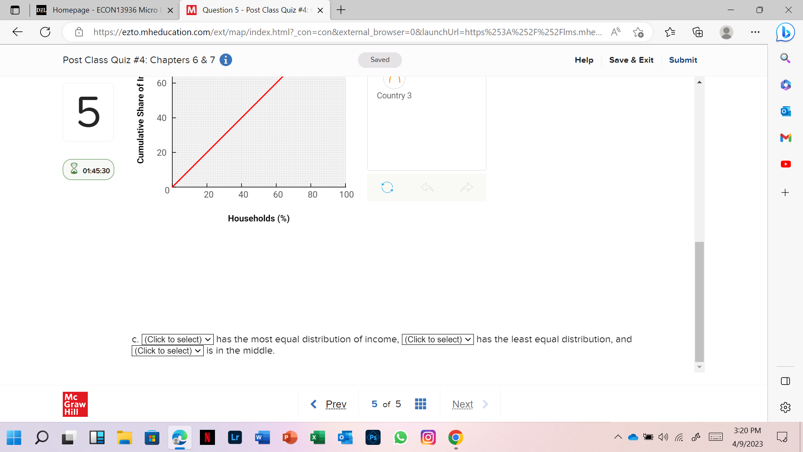Click the Submit button
Screen dimensions: 803x452
(x=683, y=60)
